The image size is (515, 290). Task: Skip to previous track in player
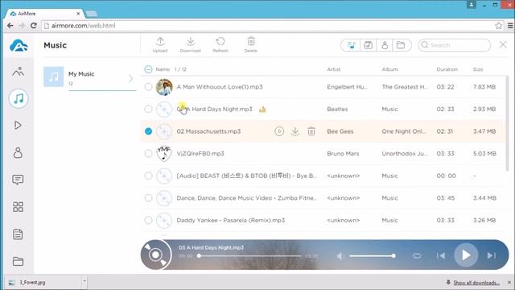point(441,255)
